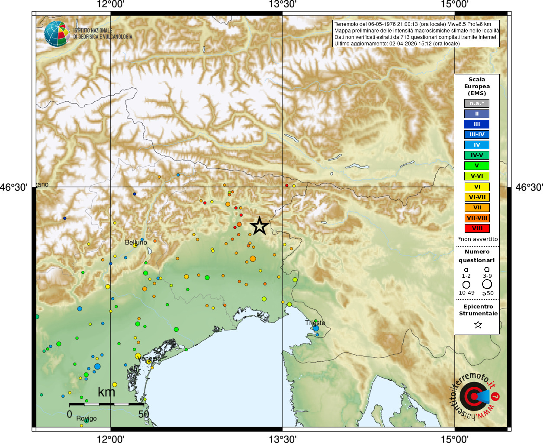
Task: Click the epicenter star on the map
Action: coord(259,225)
